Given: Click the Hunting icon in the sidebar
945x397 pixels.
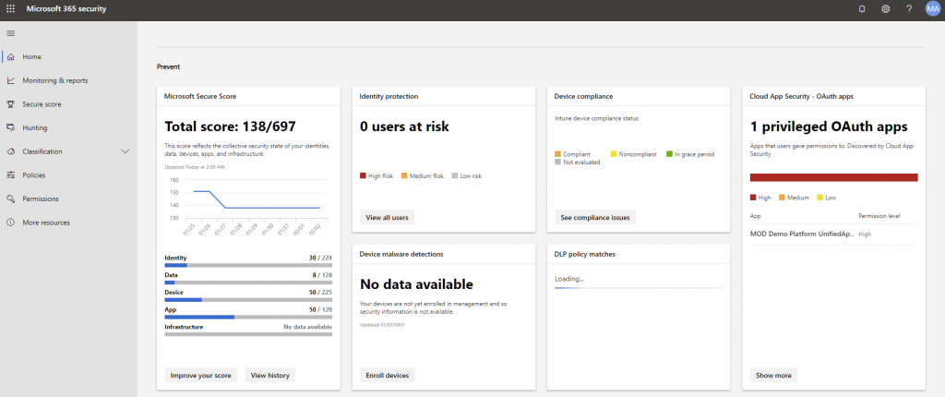Looking at the screenshot, I should tap(10, 127).
